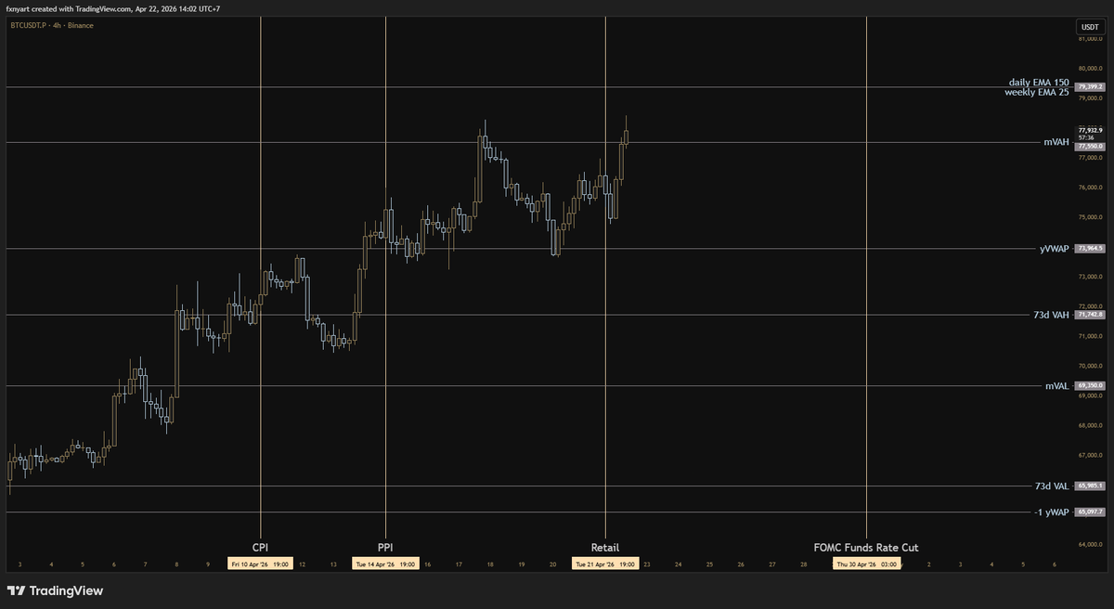Select the PPI event label

[385, 548]
